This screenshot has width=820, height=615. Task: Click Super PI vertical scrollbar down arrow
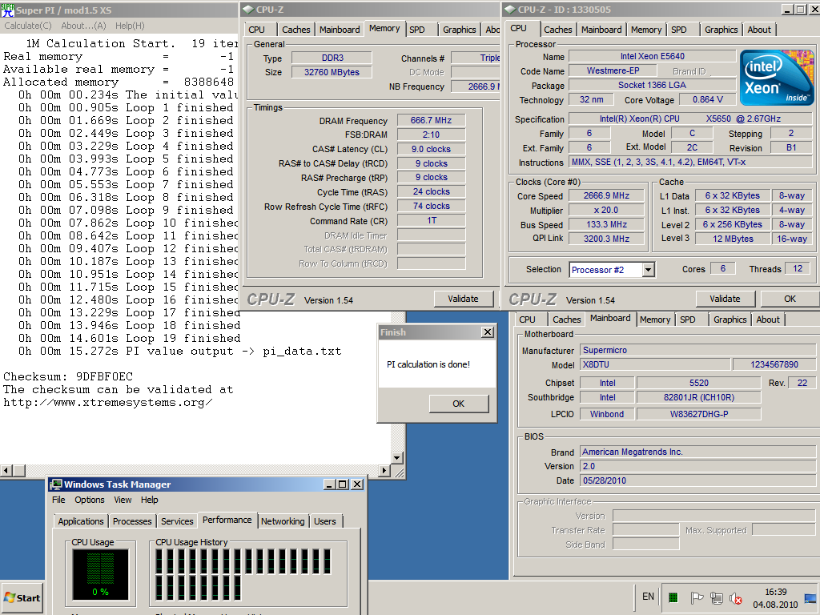point(397,457)
